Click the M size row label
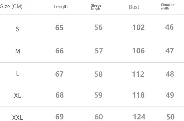 [18, 51]
